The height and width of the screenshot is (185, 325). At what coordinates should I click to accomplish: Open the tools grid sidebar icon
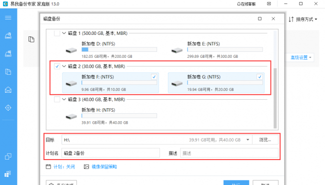[7, 174]
